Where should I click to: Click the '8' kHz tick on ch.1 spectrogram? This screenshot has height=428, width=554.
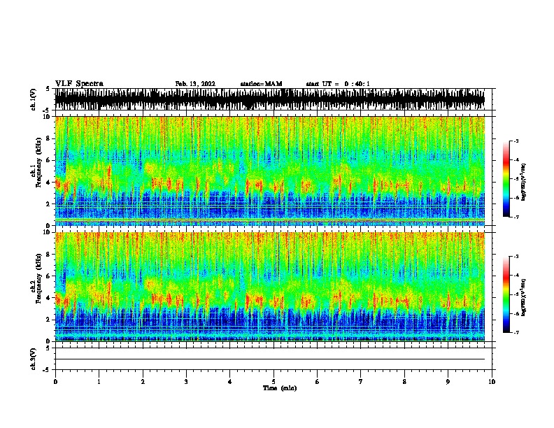point(49,138)
